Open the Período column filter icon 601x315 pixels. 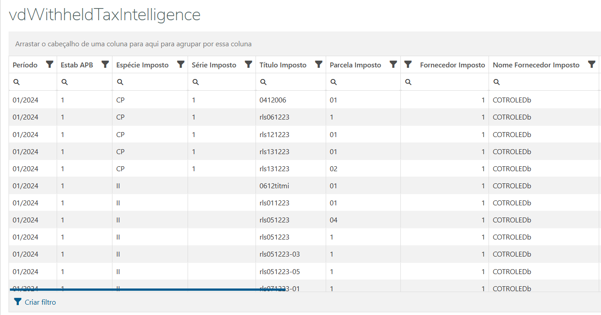(x=50, y=65)
